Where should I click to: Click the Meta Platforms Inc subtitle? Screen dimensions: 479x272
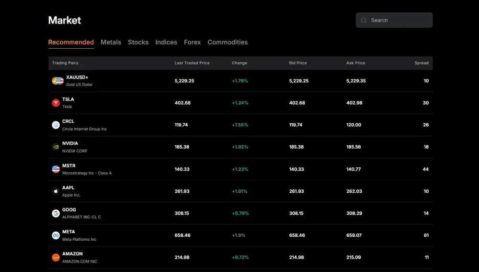79,239
